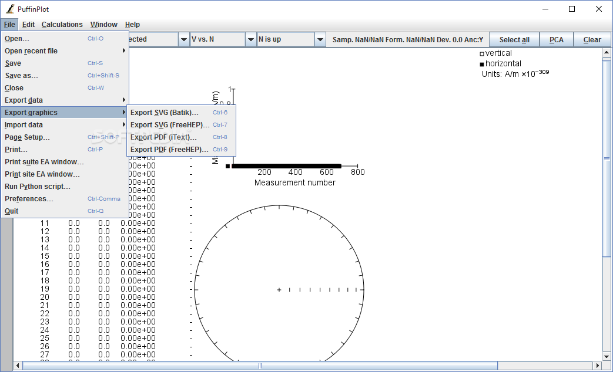Open Preferences... from the File menu
613x372 pixels.
(65, 199)
